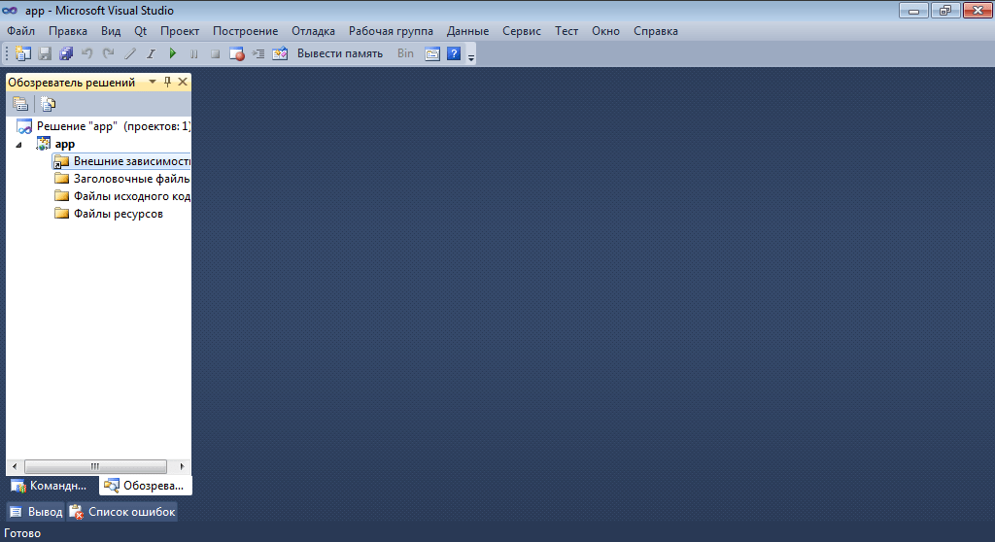
Task: Click the Undo arrow icon
Action: [87, 54]
